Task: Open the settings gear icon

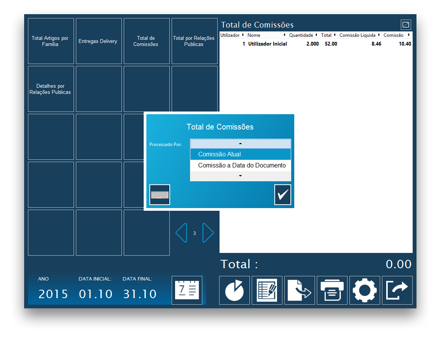Action: point(365,290)
